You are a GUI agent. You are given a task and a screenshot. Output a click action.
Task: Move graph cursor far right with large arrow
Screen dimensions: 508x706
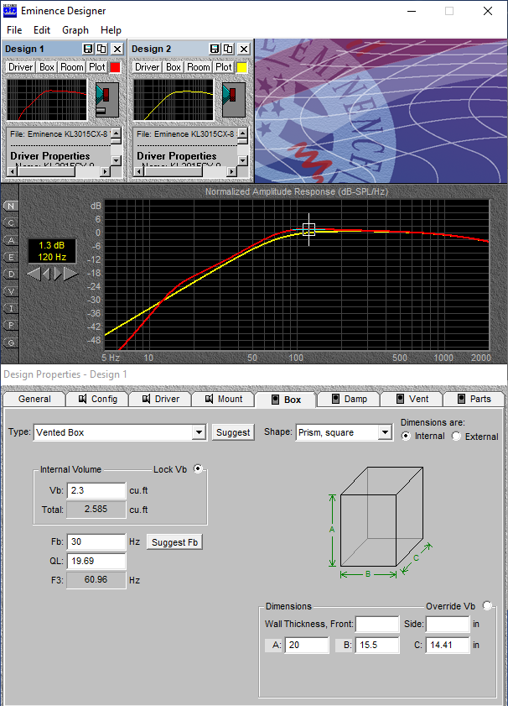coord(70,274)
